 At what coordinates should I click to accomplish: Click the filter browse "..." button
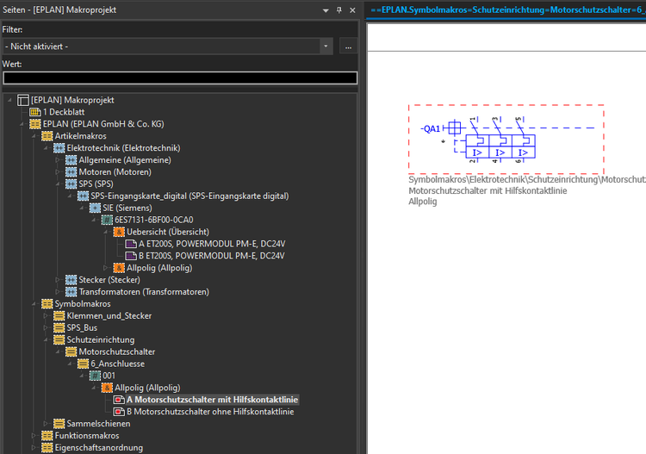[348, 47]
